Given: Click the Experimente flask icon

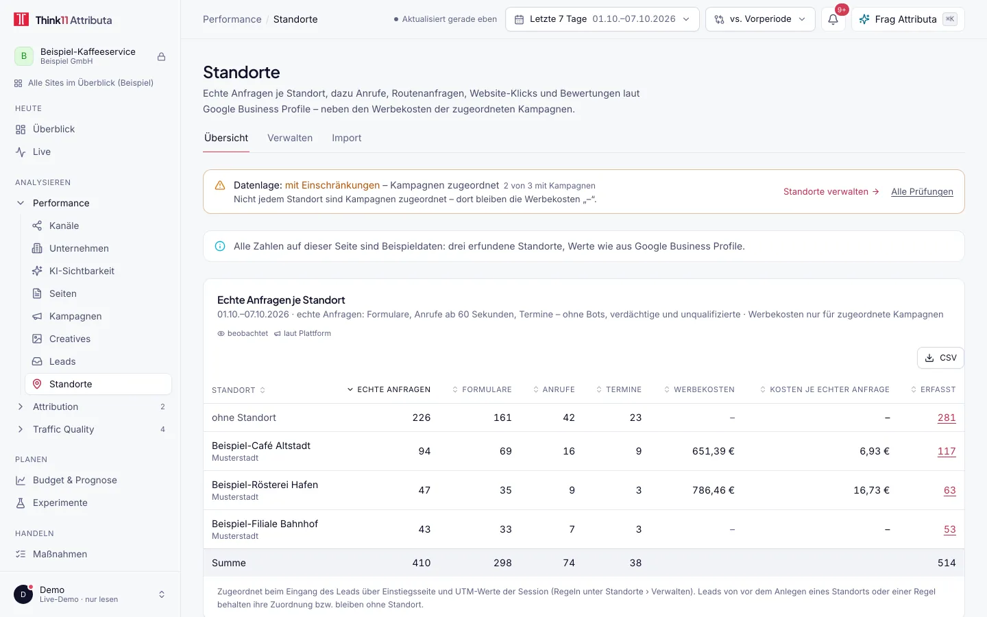Looking at the screenshot, I should pos(21,503).
